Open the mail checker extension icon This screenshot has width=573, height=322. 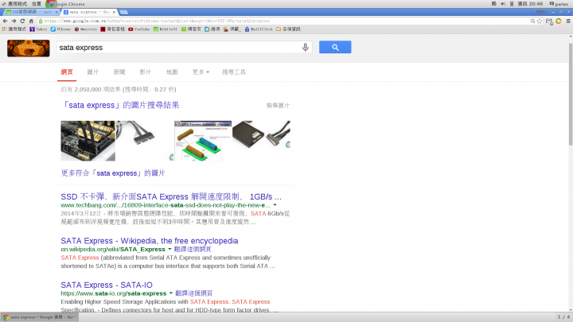pyautogui.click(x=549, y=21)
